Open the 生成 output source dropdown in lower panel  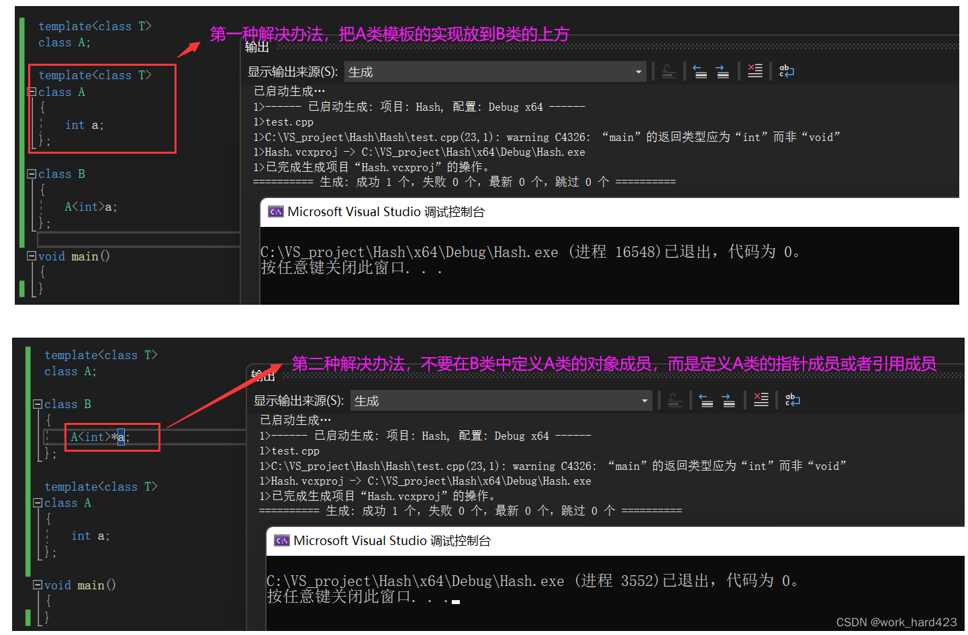[x=501, y=401]
